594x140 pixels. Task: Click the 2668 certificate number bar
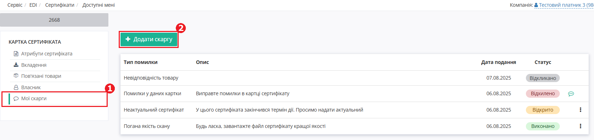tap(54, 20)
